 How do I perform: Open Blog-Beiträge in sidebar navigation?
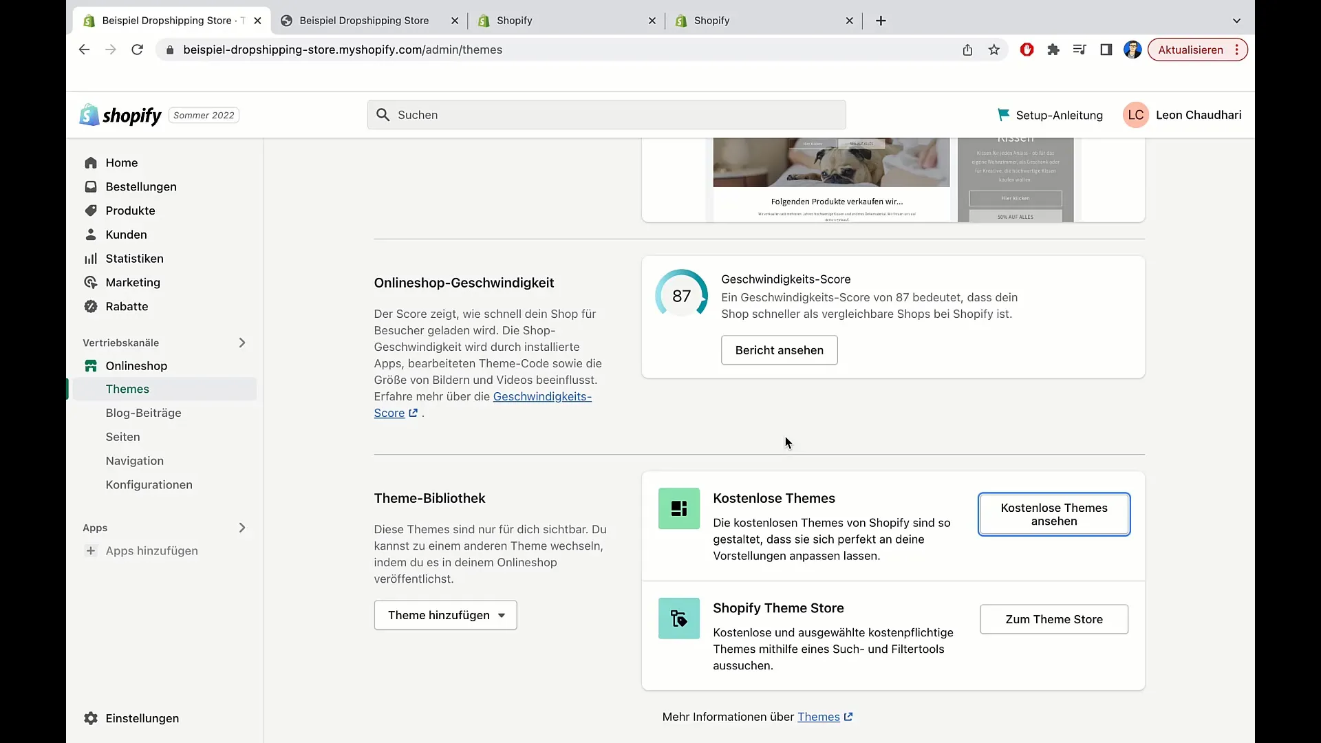coord(143,413)
